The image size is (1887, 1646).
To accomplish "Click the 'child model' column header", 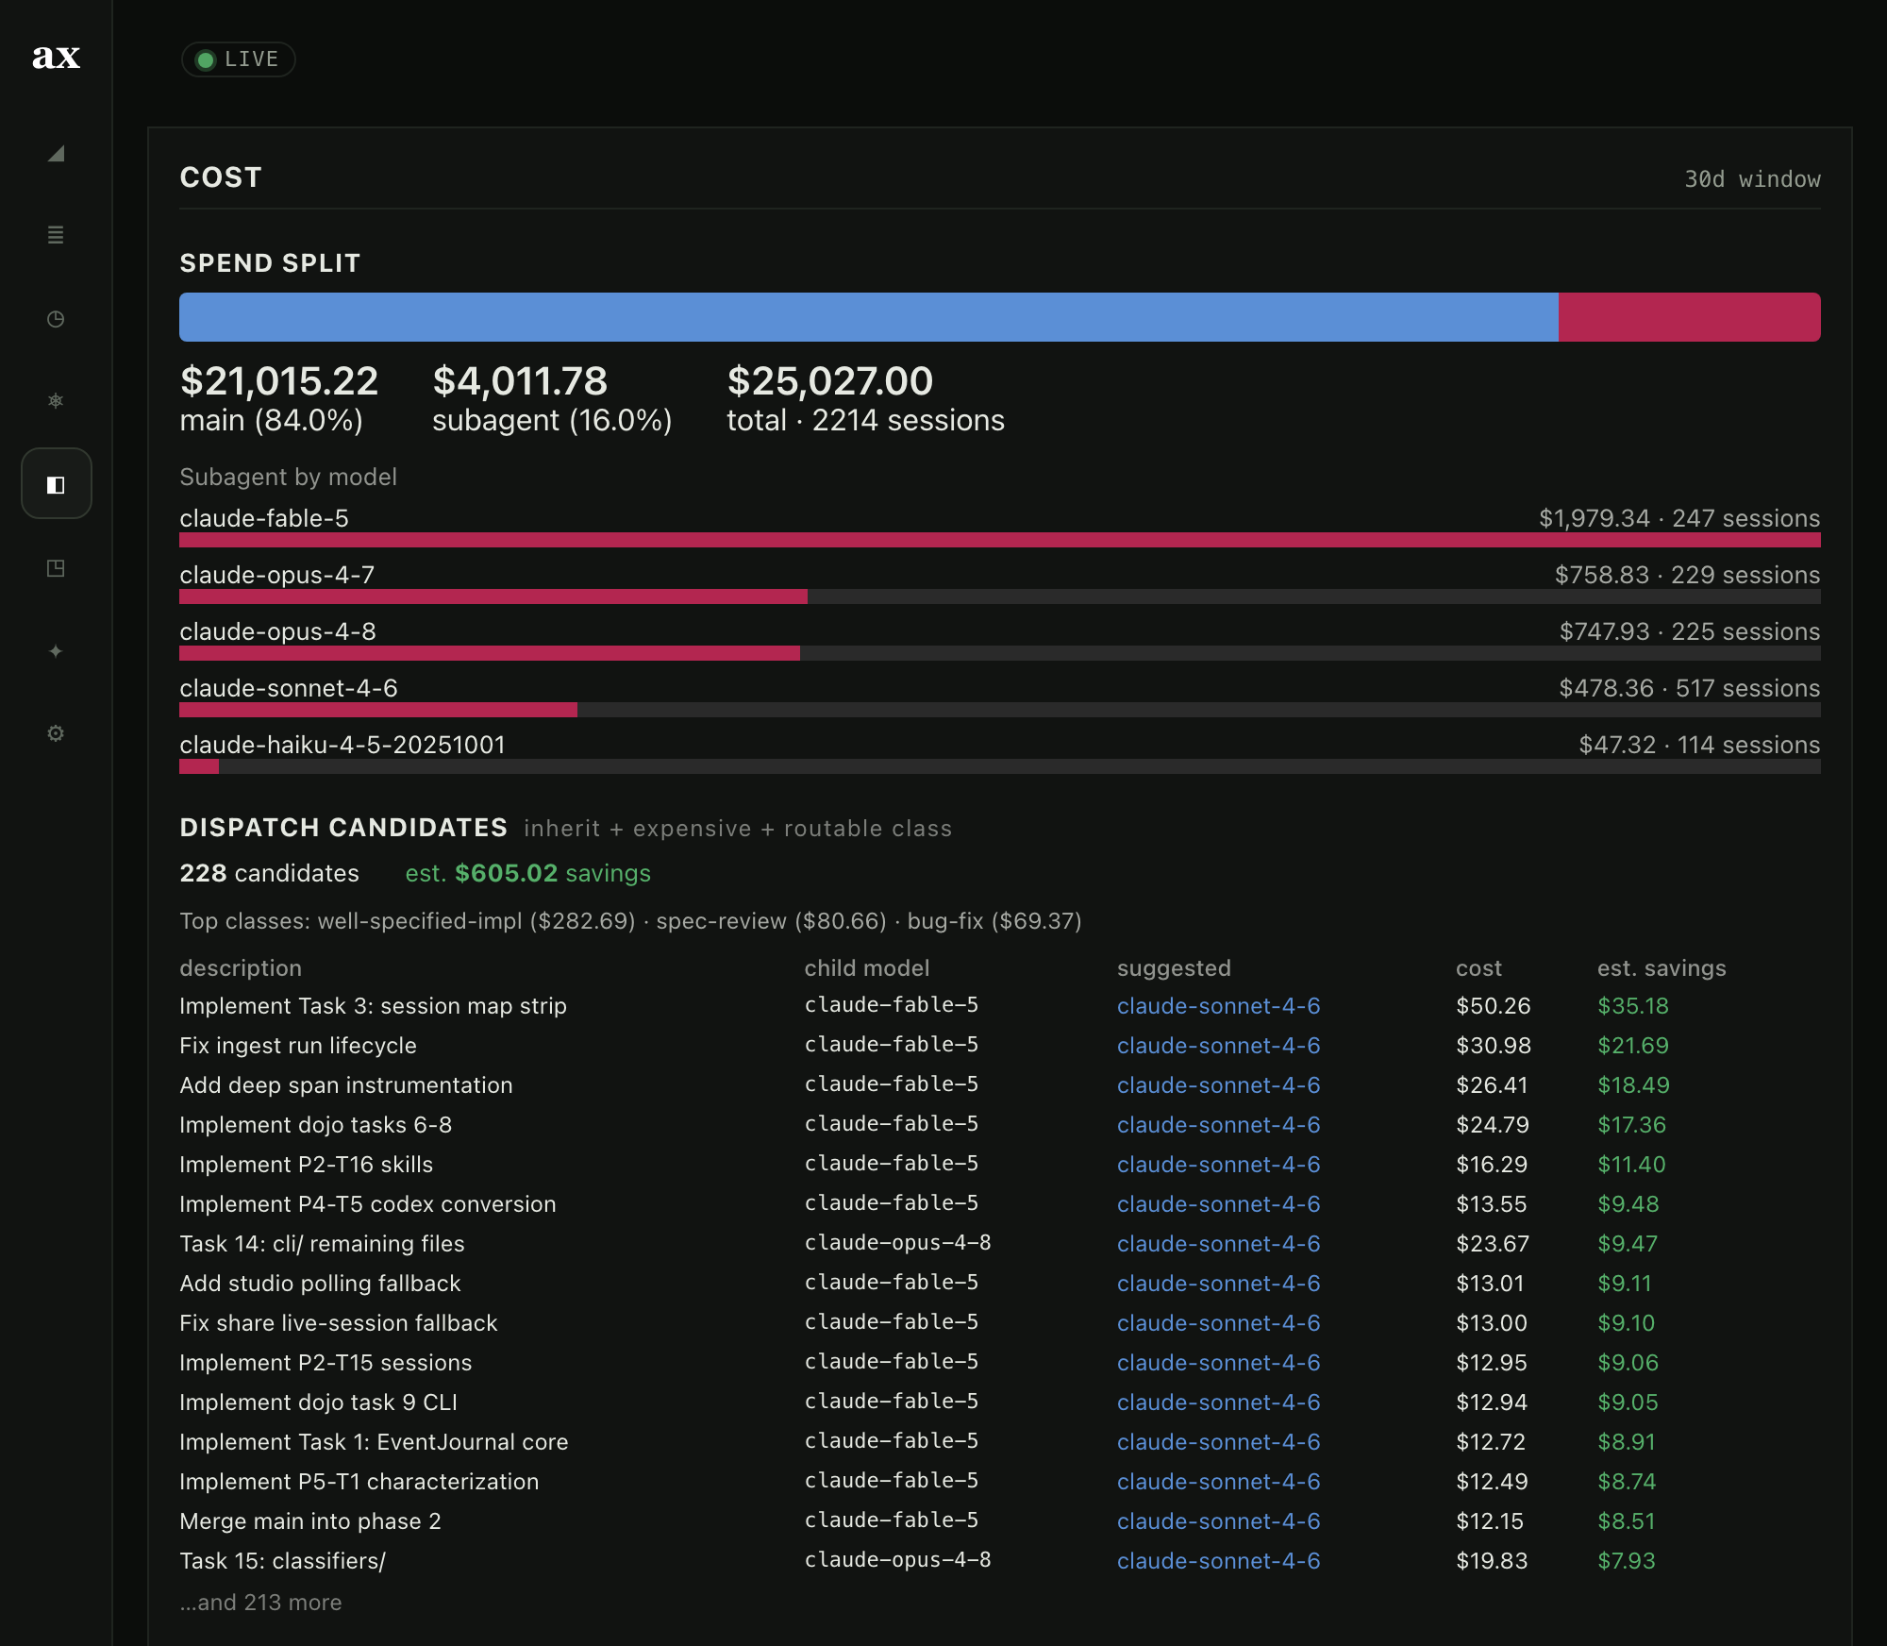I will [867, 968].
